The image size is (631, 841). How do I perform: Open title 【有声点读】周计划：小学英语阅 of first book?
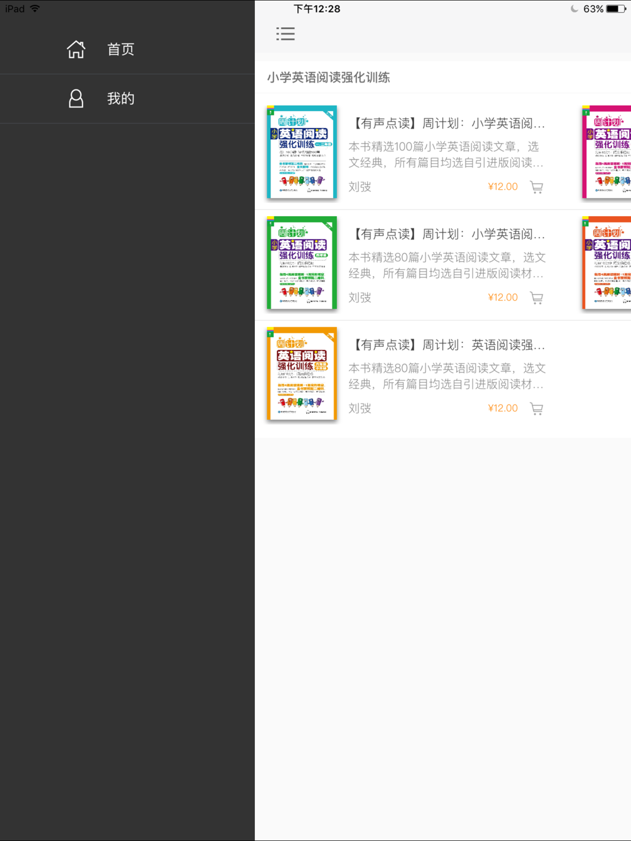click(447, 124)
